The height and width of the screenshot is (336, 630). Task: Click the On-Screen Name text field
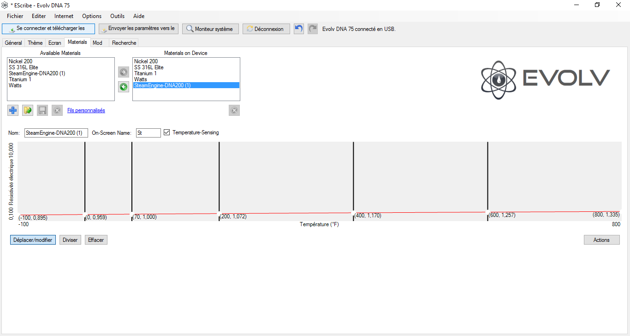coord(149,133)
